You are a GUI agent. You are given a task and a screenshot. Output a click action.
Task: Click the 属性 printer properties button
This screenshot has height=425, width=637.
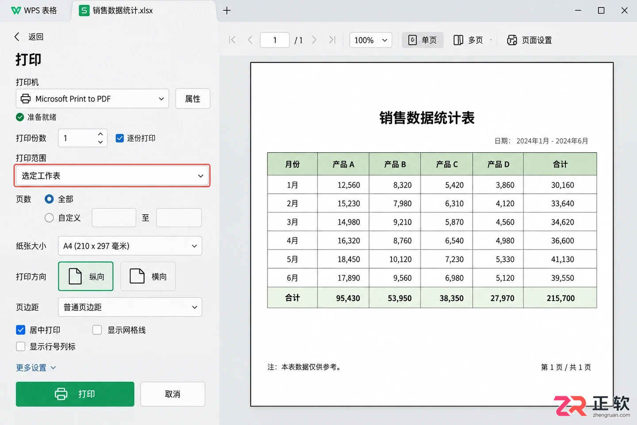(193, 99)
